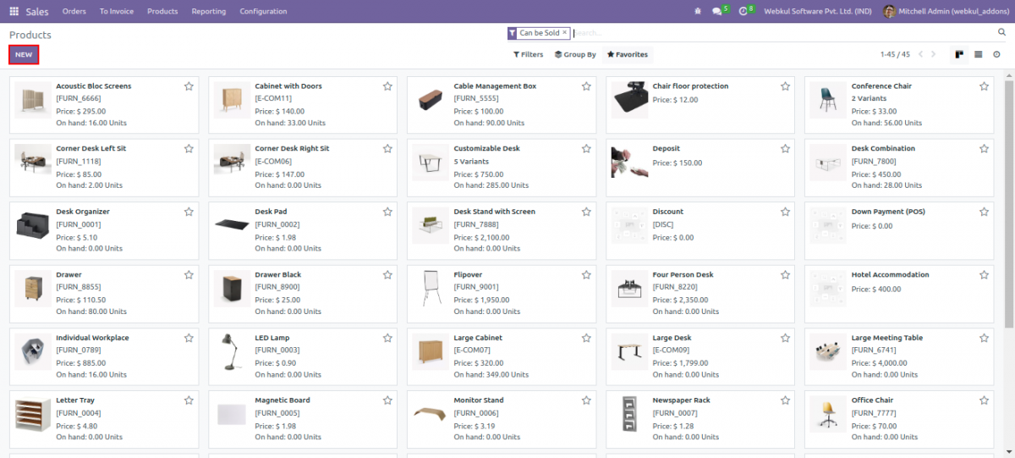The height and width of the screenshot is (458, 1015).
Task: Toggle favorite star for Conference Chair
Action: (984, 86)
